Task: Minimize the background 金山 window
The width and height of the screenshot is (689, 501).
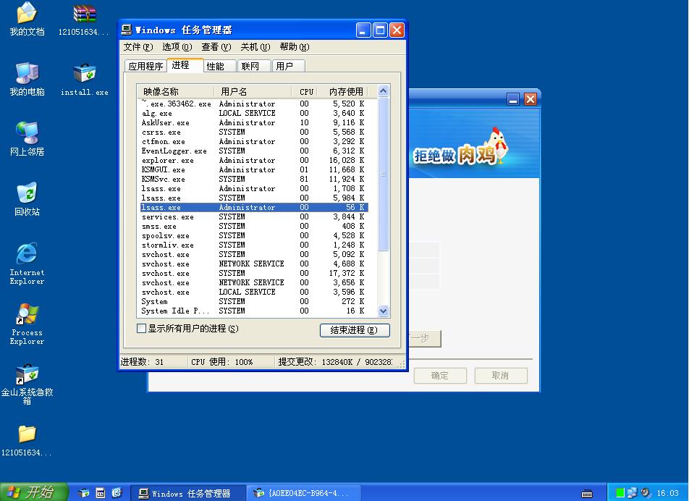Action: click(513, 99)
